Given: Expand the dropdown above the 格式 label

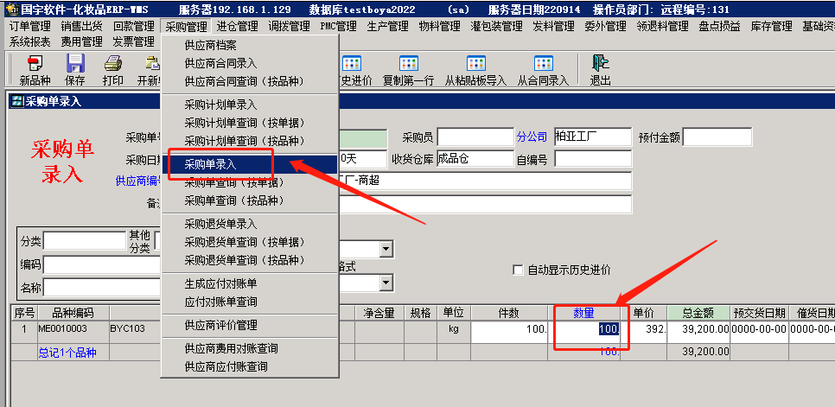Looking at the screenshot, I should (x=386, y=250).
